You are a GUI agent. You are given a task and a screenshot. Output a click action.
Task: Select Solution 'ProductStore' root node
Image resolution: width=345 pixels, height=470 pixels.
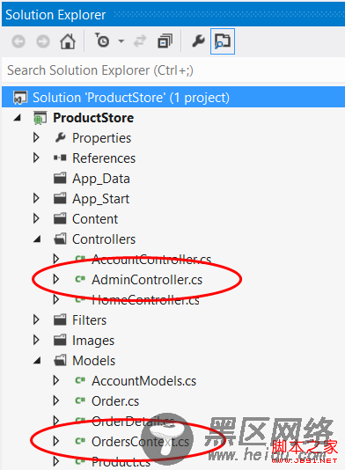coord(173,98)
